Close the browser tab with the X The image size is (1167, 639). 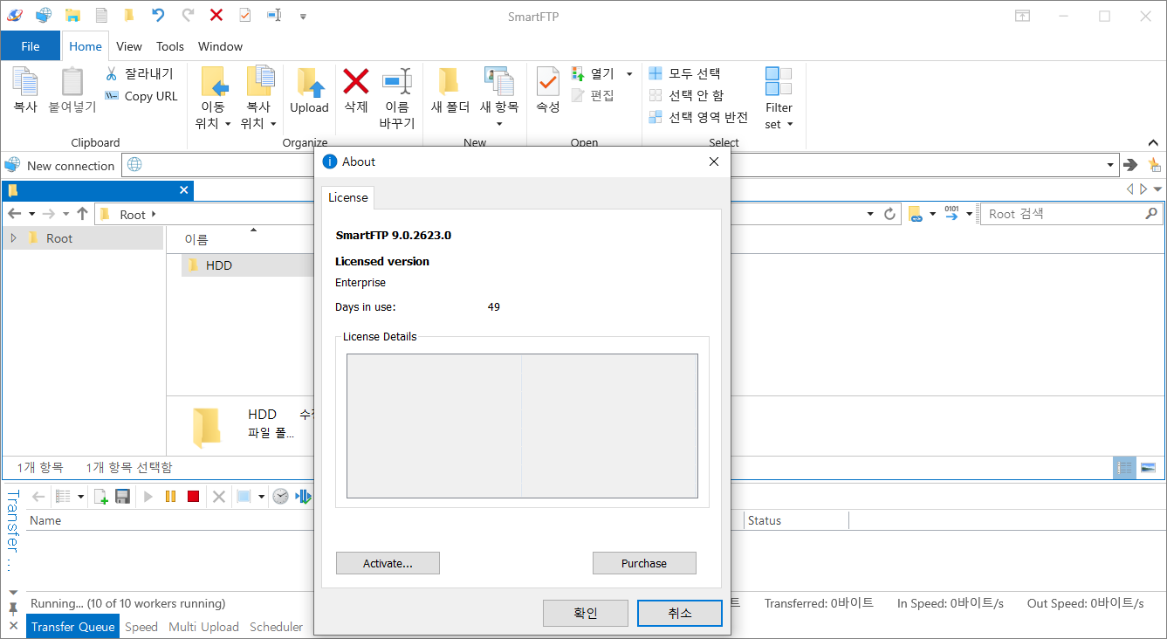tap(183, 189)
